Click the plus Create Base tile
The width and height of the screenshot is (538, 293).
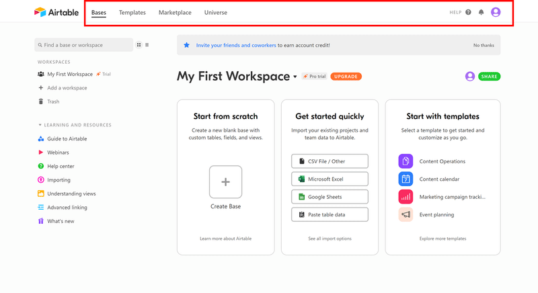click(x=225, y=182)
